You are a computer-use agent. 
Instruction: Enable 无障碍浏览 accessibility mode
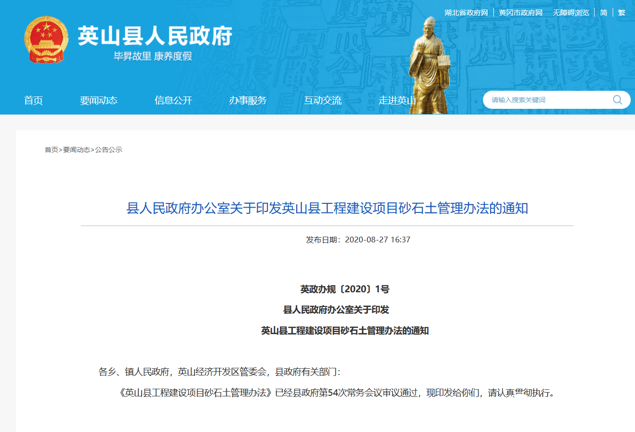pos(571,13)
